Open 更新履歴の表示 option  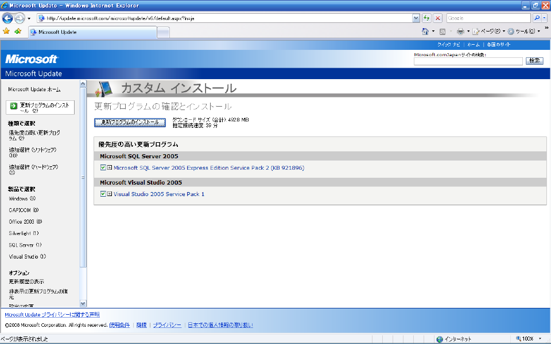(x=26, y=282)
